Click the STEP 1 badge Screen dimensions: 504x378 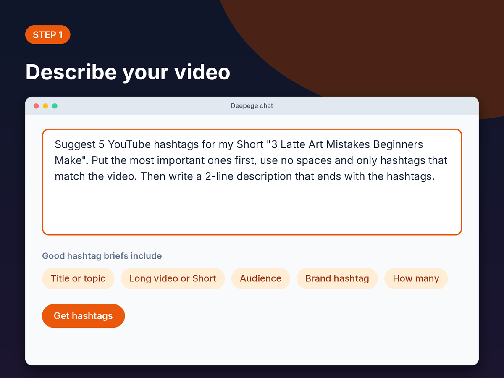tap(48, 35)
